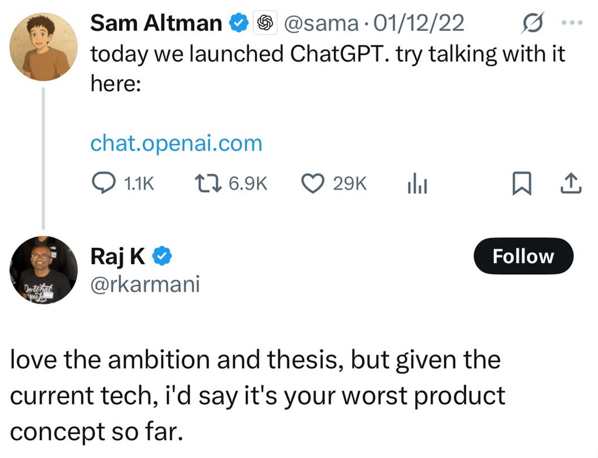Click the @sama handle
Viewport: 598px width, 458px height.
[320, 23]
